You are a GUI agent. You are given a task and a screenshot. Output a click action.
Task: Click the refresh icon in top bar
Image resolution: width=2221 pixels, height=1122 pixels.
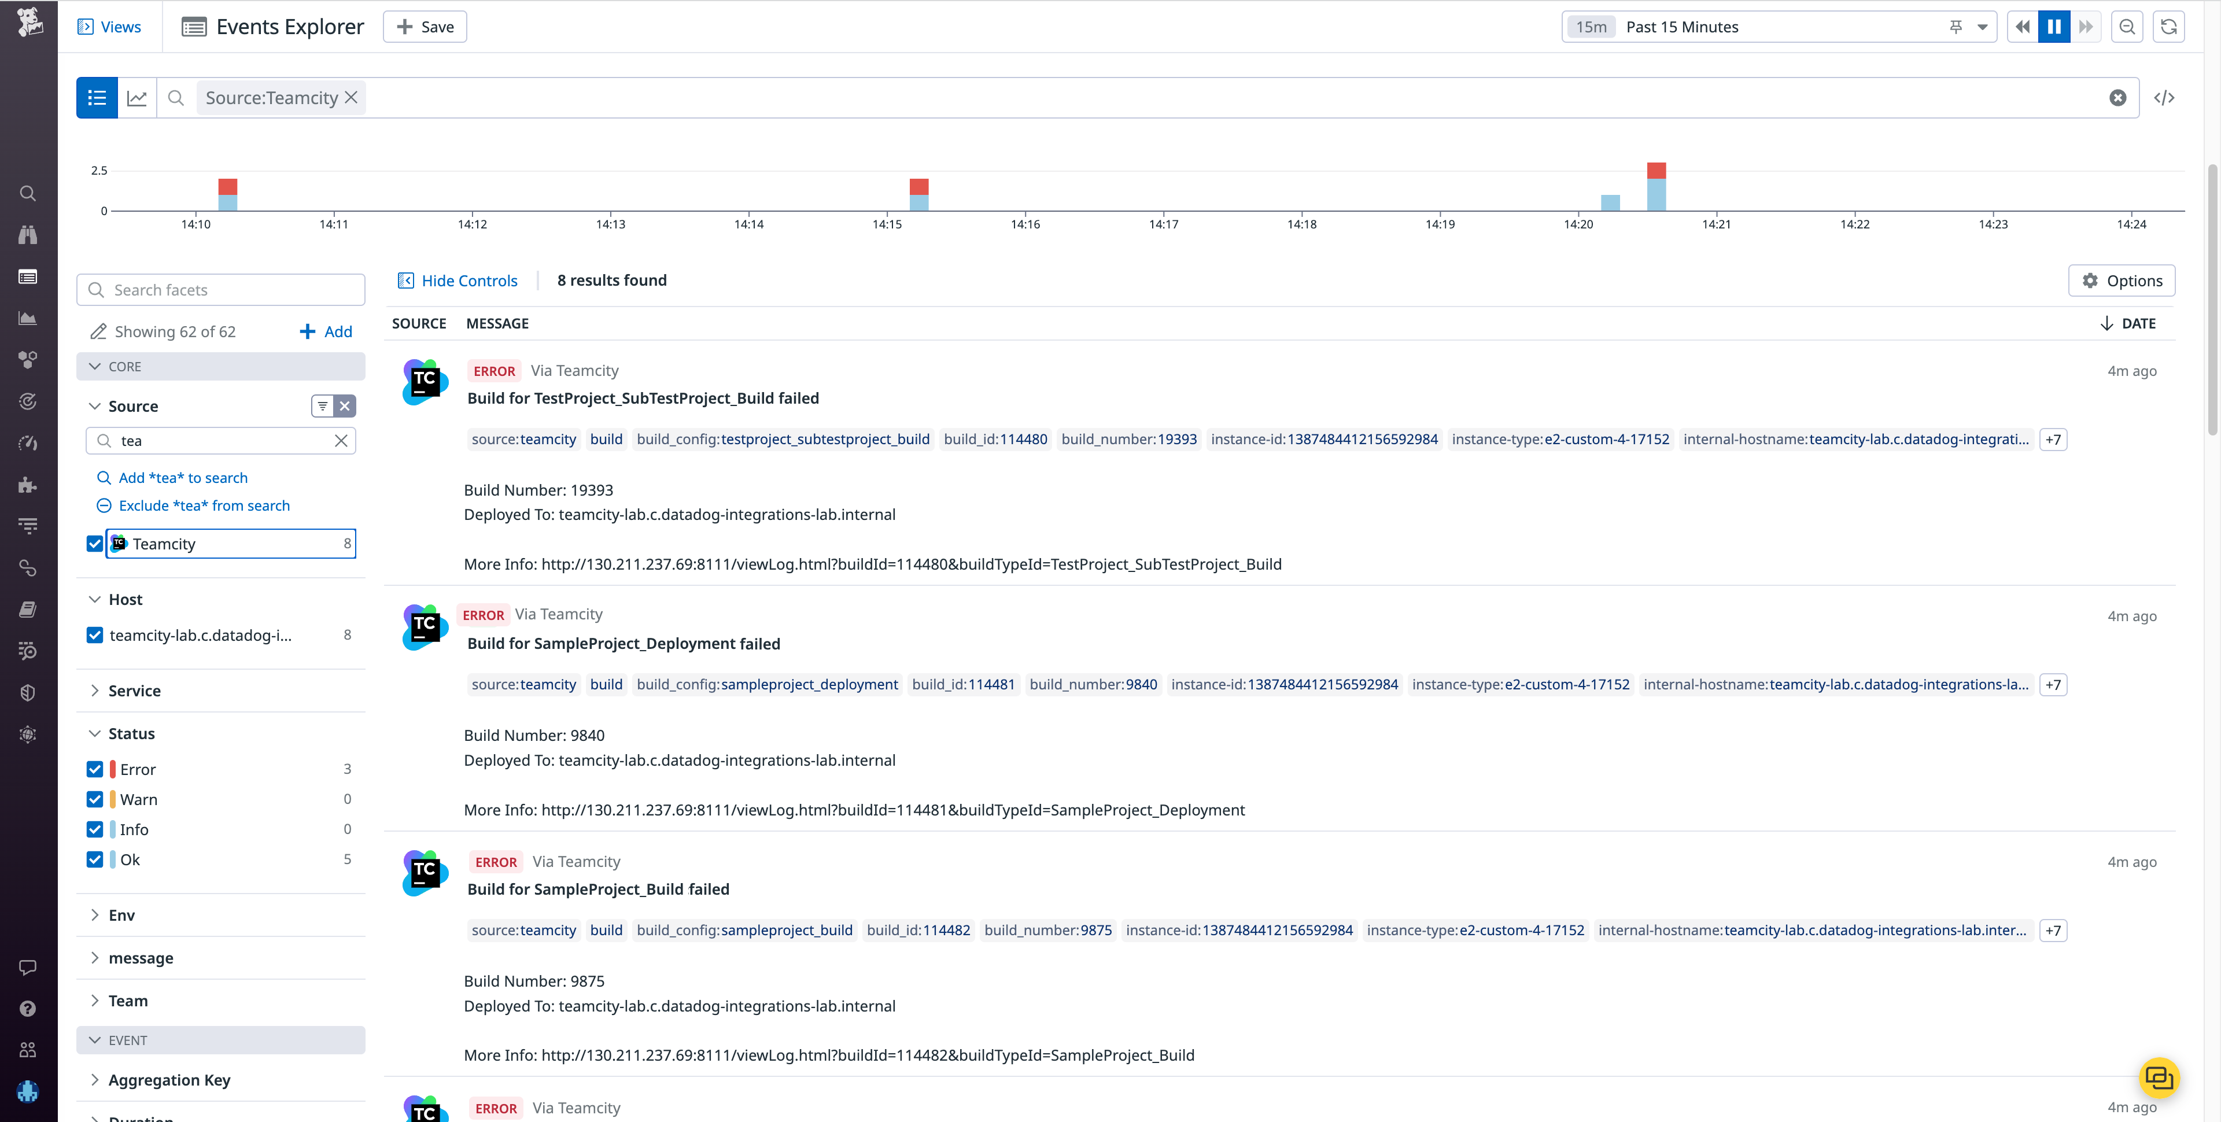(2168, 27)
